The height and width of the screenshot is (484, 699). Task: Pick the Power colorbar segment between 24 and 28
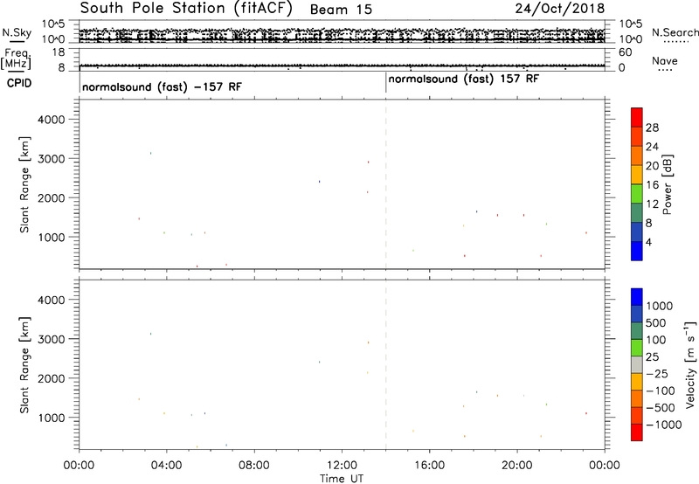(x=637, y=136)
